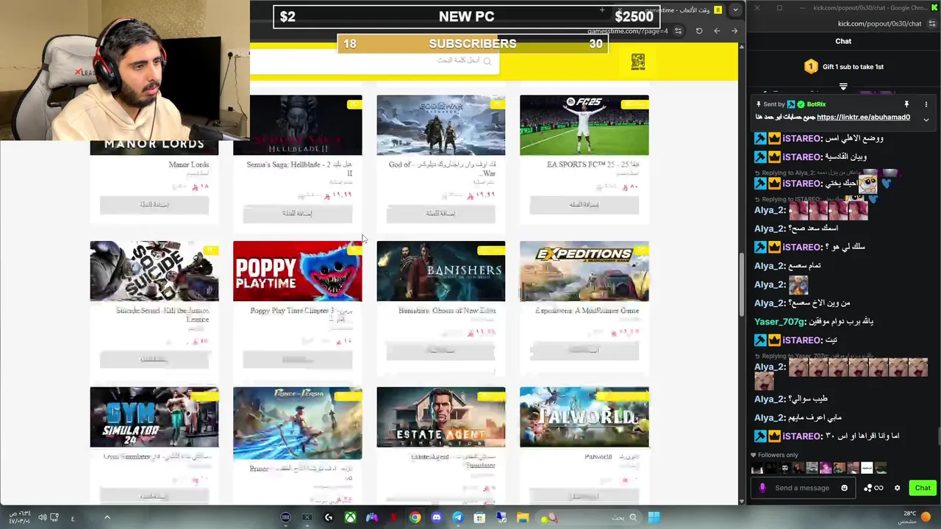Click the store page vertical scrollbar thumb
The image size is (941, 529).
741,285
